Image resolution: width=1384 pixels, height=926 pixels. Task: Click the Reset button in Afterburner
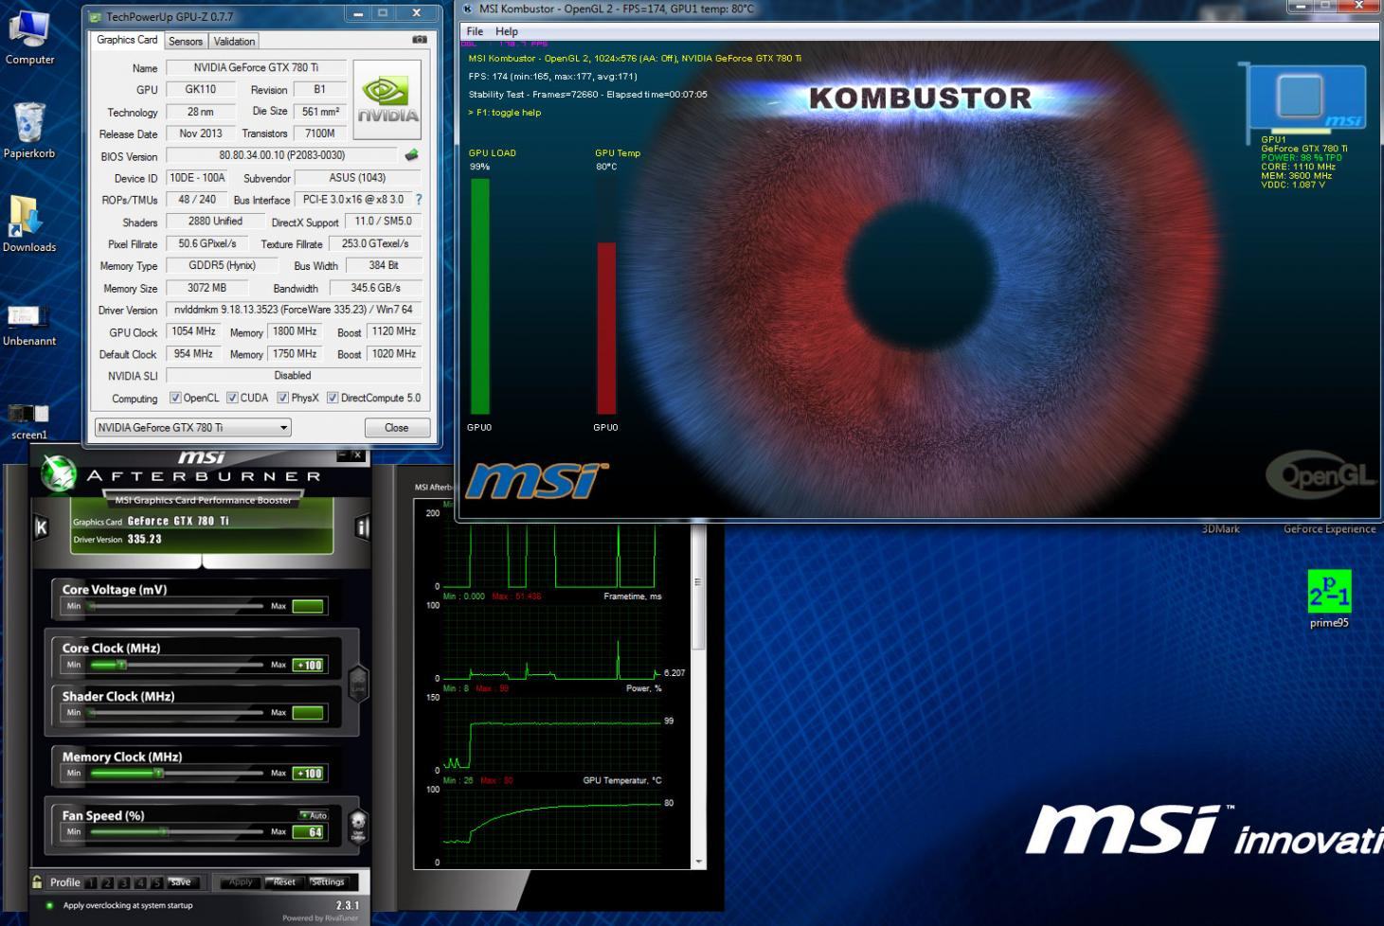coord(284,881)
